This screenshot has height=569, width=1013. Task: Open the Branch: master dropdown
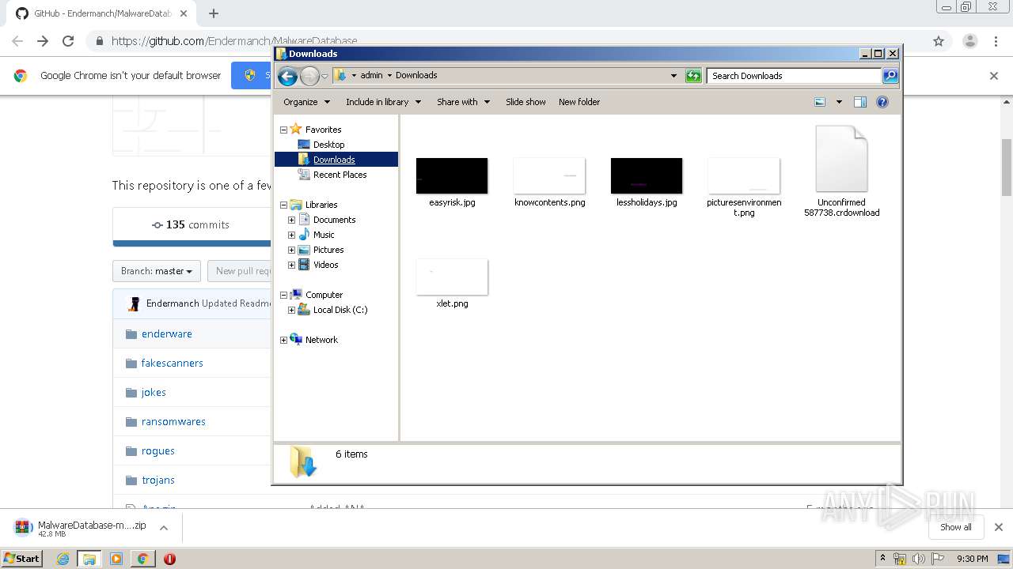pyautogui.click(x=157, y=271)
